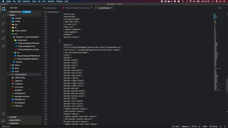The width and height of the screenshot is (228, 128).
Task: Open Explorer panel more actions ellipsis
Action: pos(38,8)
